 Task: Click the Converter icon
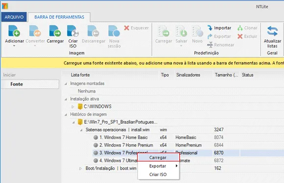35,31
